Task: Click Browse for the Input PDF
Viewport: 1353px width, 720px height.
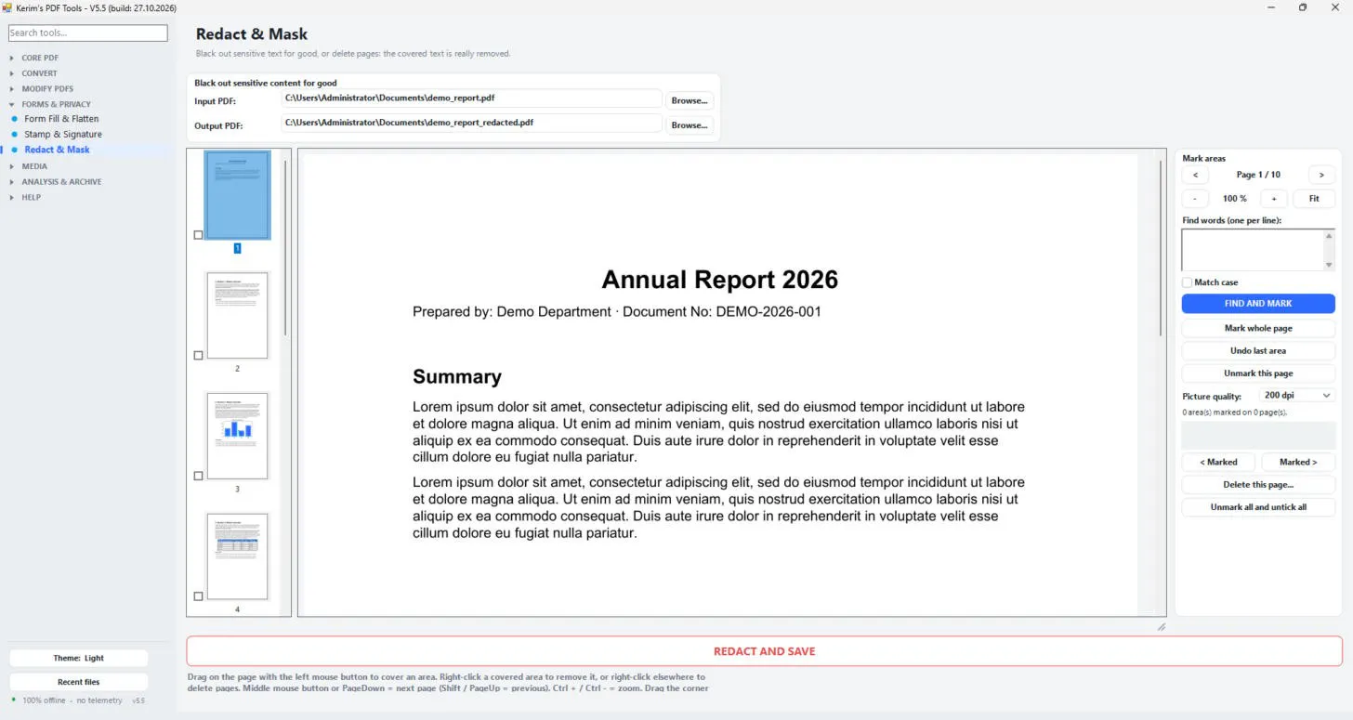Action: [689, 100]
